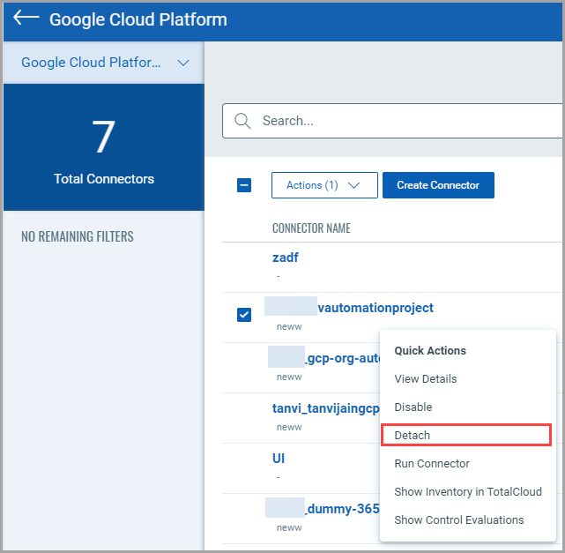Select Detach from the Quick Actions menu

coord(413,436)
